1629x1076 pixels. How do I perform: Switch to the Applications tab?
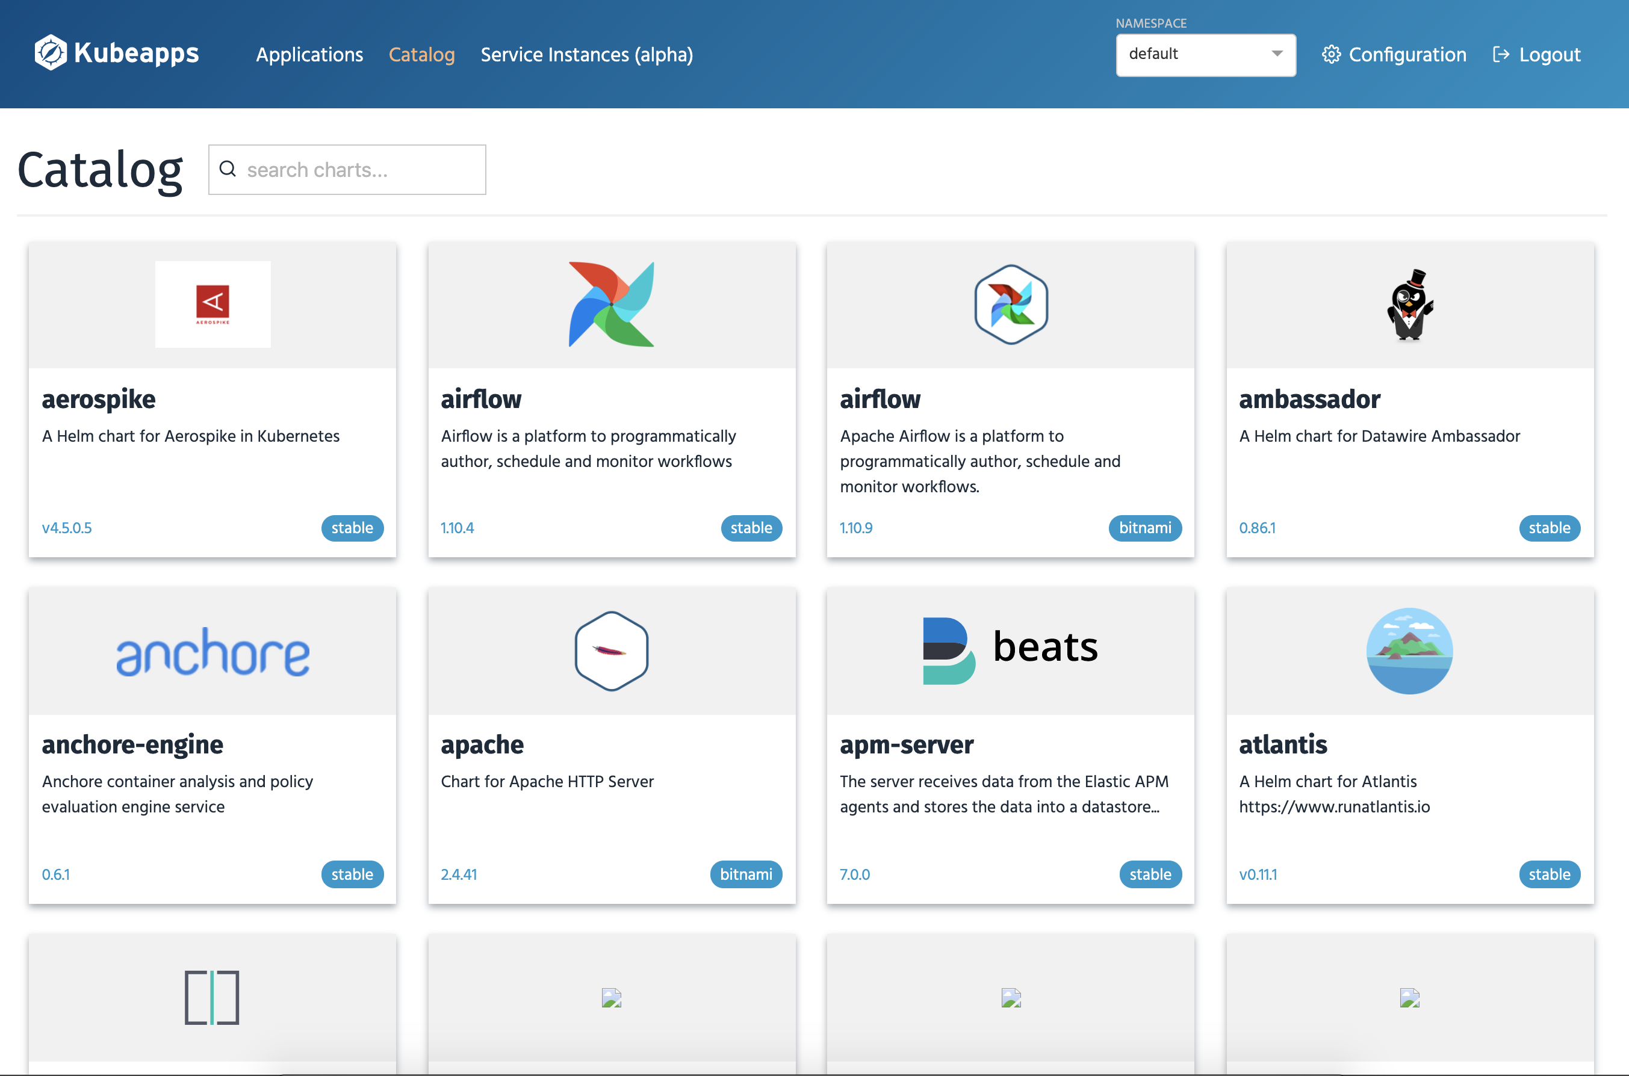[309, 54]
